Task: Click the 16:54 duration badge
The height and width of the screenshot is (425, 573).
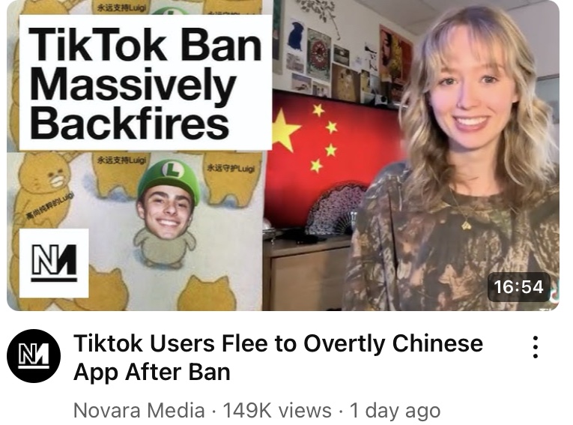Action: 518,287
